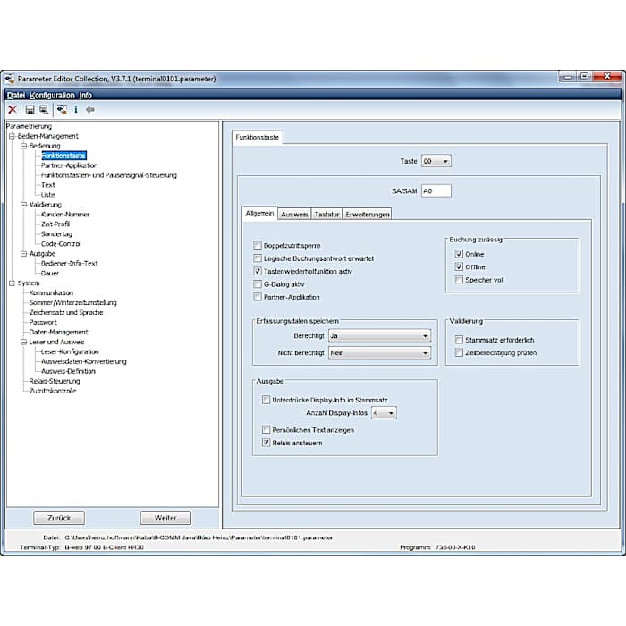
Task: Open the Info menu
Action: [86, 96]
